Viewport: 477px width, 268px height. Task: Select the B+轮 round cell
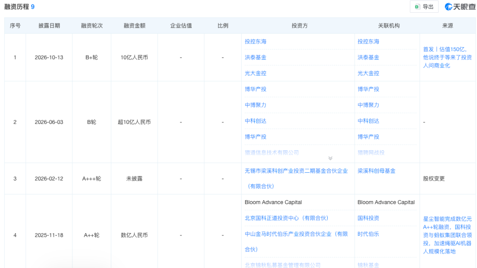pyautogui.click(x=91, y=57)
